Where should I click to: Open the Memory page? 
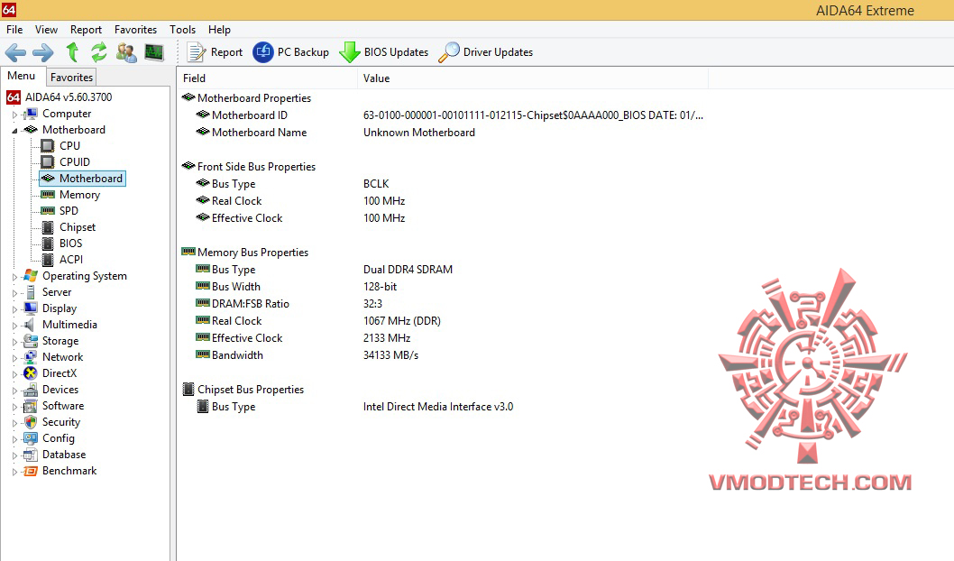click(79, 195)
